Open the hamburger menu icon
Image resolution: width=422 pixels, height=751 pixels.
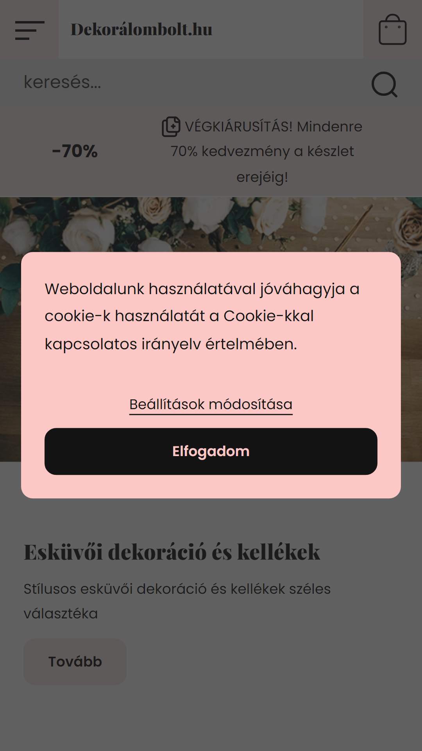(30, 30)
